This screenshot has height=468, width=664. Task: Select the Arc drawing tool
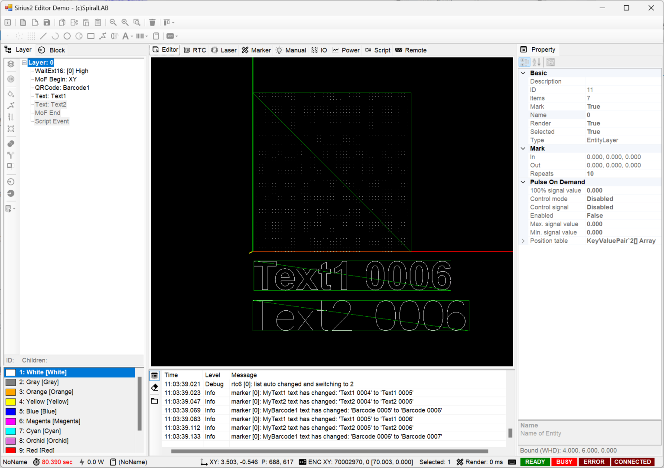point(55,36)
